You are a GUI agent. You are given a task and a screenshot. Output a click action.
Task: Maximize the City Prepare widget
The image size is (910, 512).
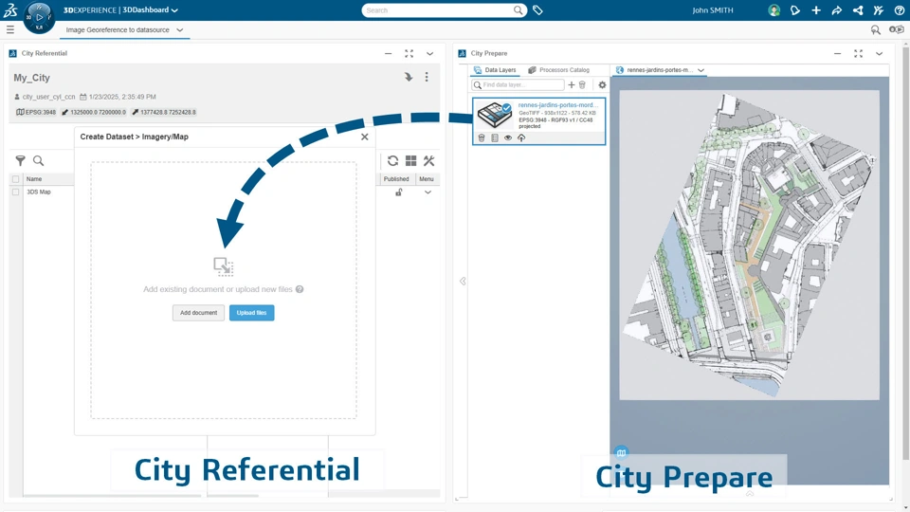click(x=859, y=53)
